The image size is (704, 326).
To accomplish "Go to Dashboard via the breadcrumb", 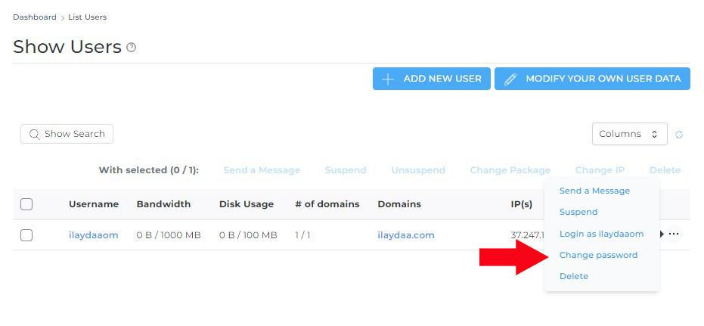I will pyautogui.click(x=35, y=17).
